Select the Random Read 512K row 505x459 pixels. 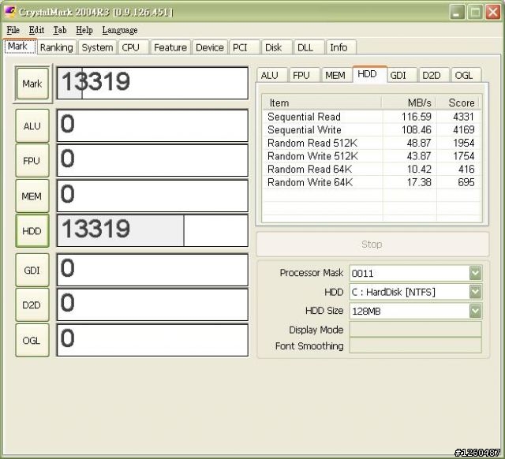372,143
